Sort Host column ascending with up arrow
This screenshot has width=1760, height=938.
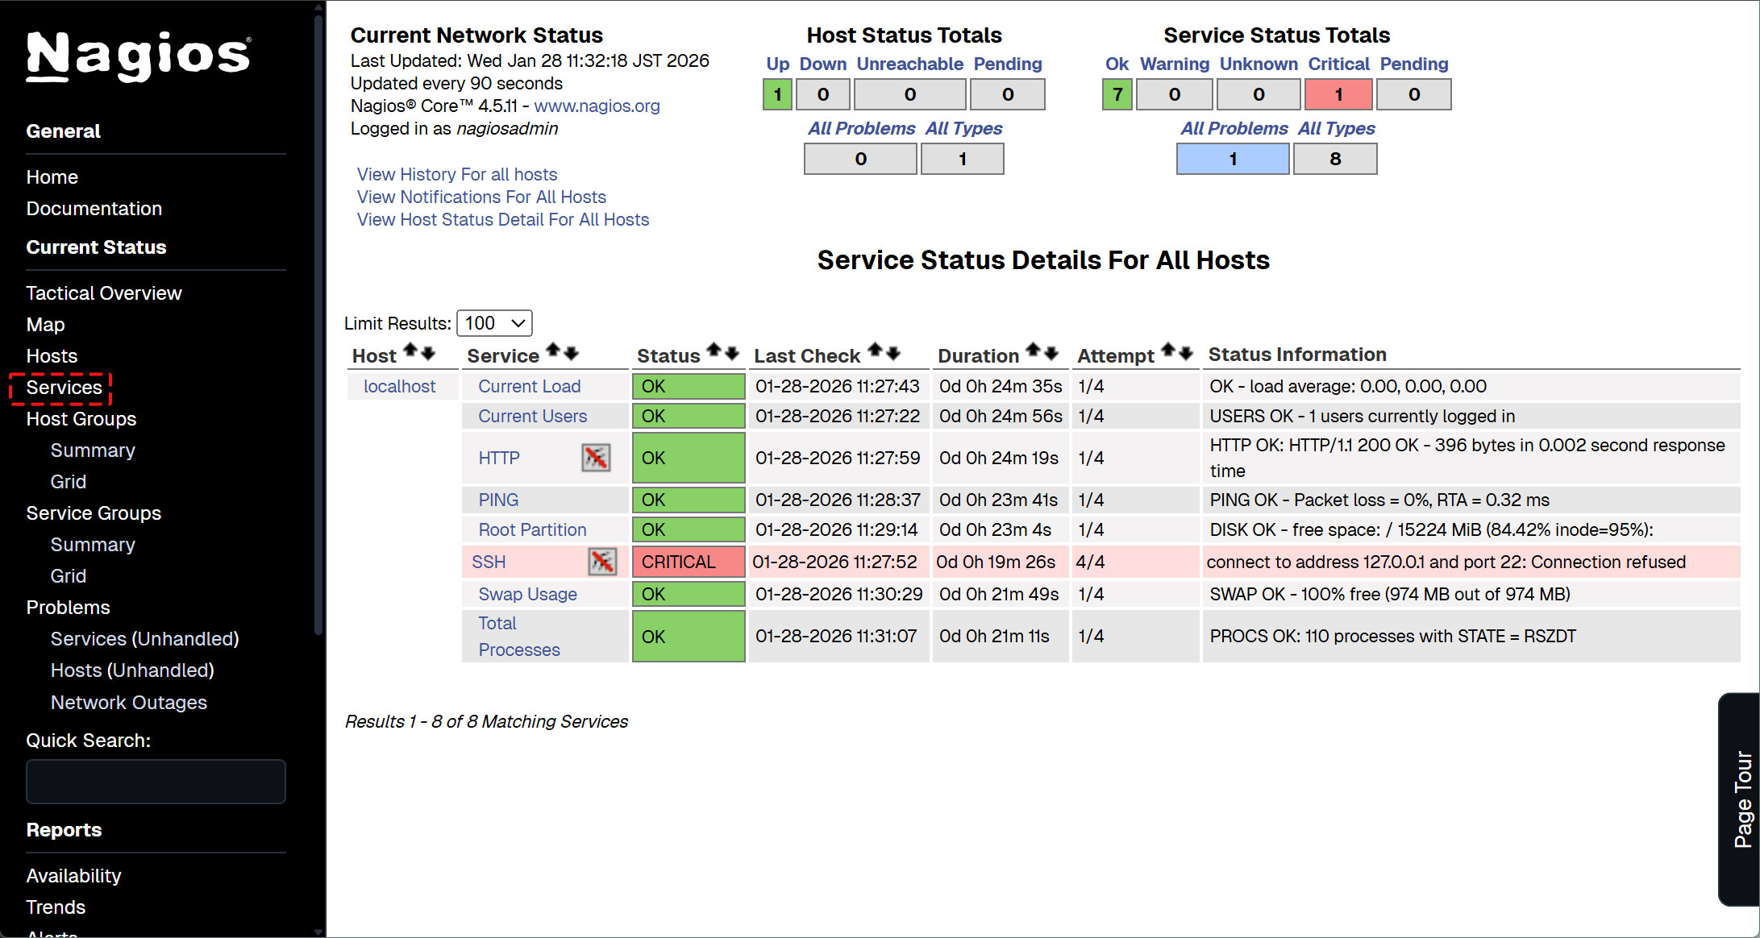(x=410, y=351)
